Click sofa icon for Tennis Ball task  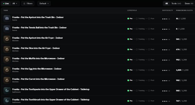[x=7, y=29]
